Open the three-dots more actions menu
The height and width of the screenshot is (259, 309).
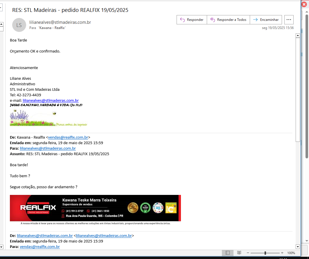click(x=289, y=20)
